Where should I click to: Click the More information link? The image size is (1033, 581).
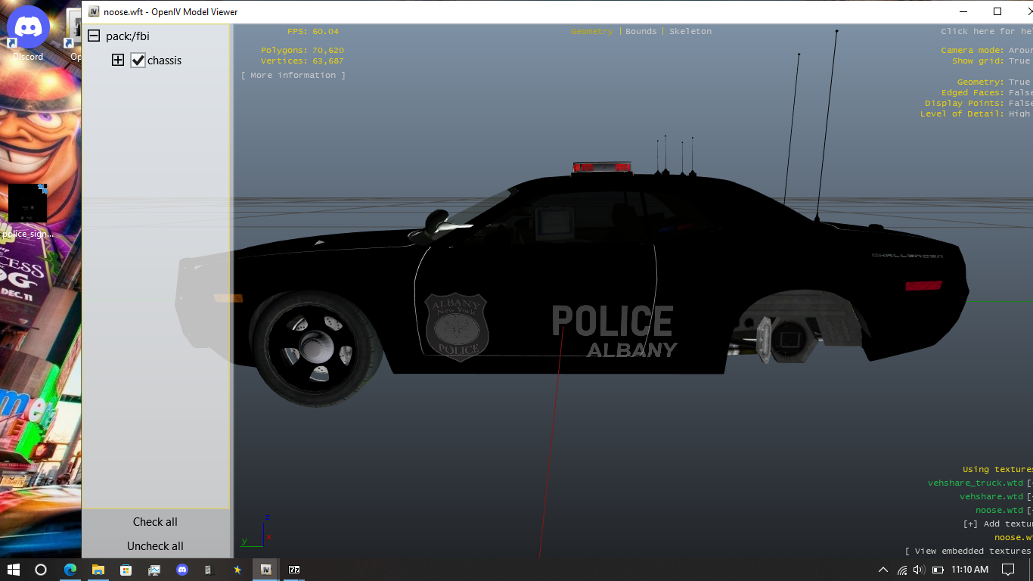(x=293, y=76)
